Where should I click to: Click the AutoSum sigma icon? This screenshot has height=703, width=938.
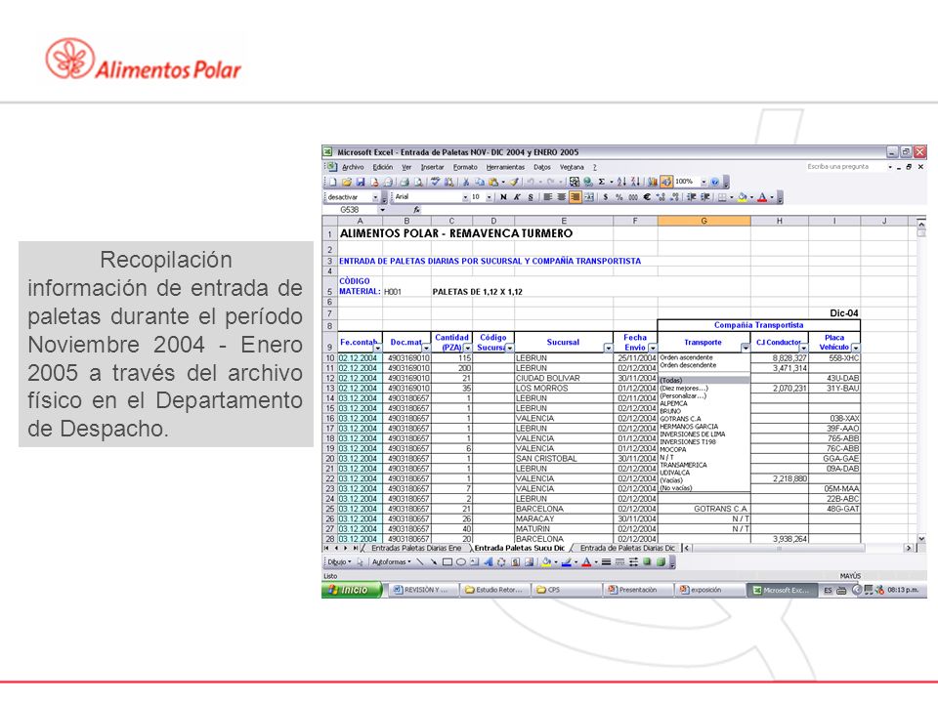602,182
